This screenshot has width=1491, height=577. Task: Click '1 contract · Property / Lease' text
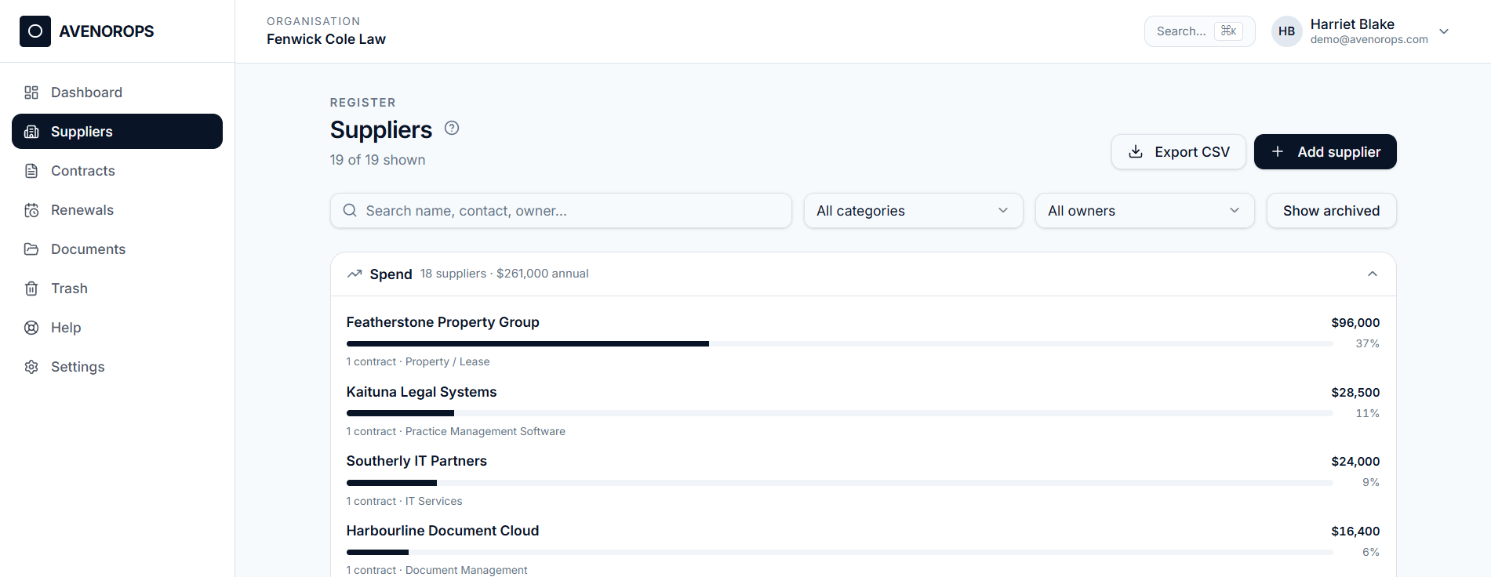tap(418, 361)
